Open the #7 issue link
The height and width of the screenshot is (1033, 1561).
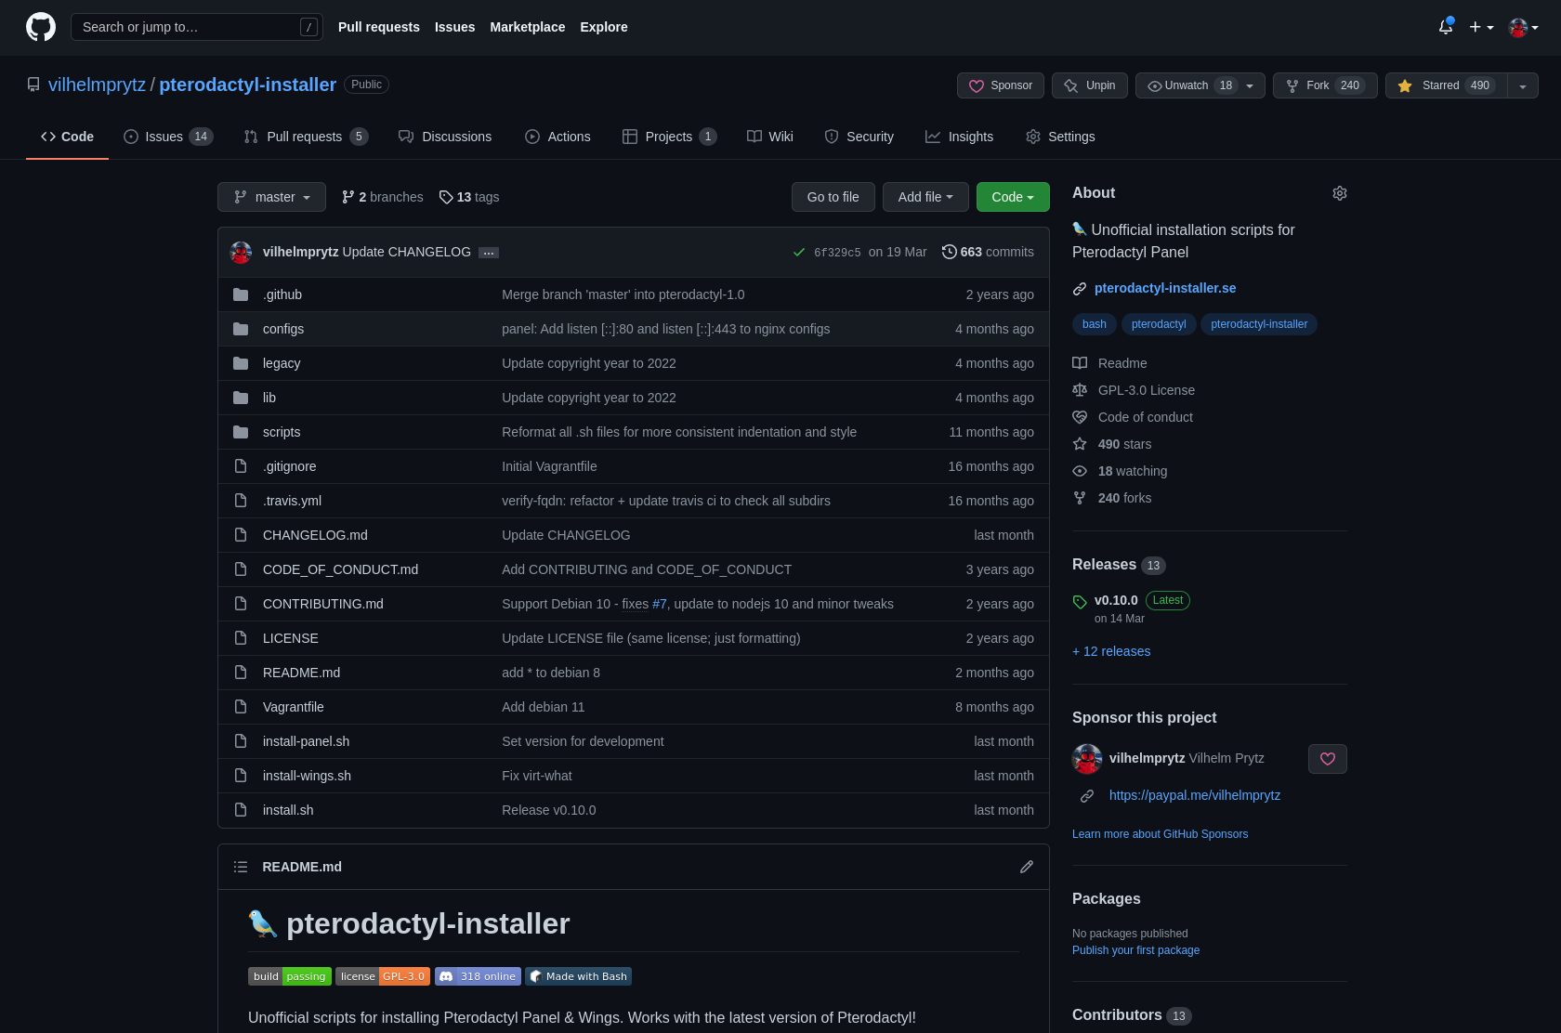coord(660,604)
